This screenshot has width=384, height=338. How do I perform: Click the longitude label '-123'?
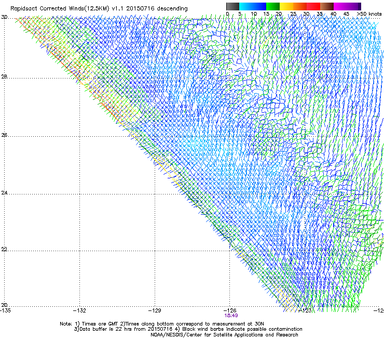pos(305,310)
